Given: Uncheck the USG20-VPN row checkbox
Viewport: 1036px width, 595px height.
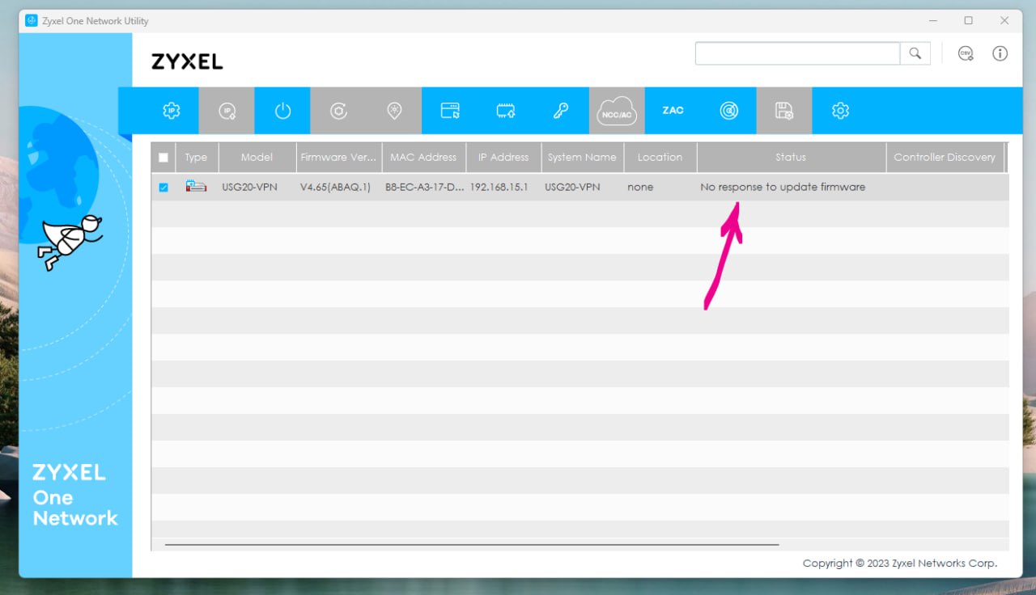Looking at the screenshot, I should click(x=163, y=188).
